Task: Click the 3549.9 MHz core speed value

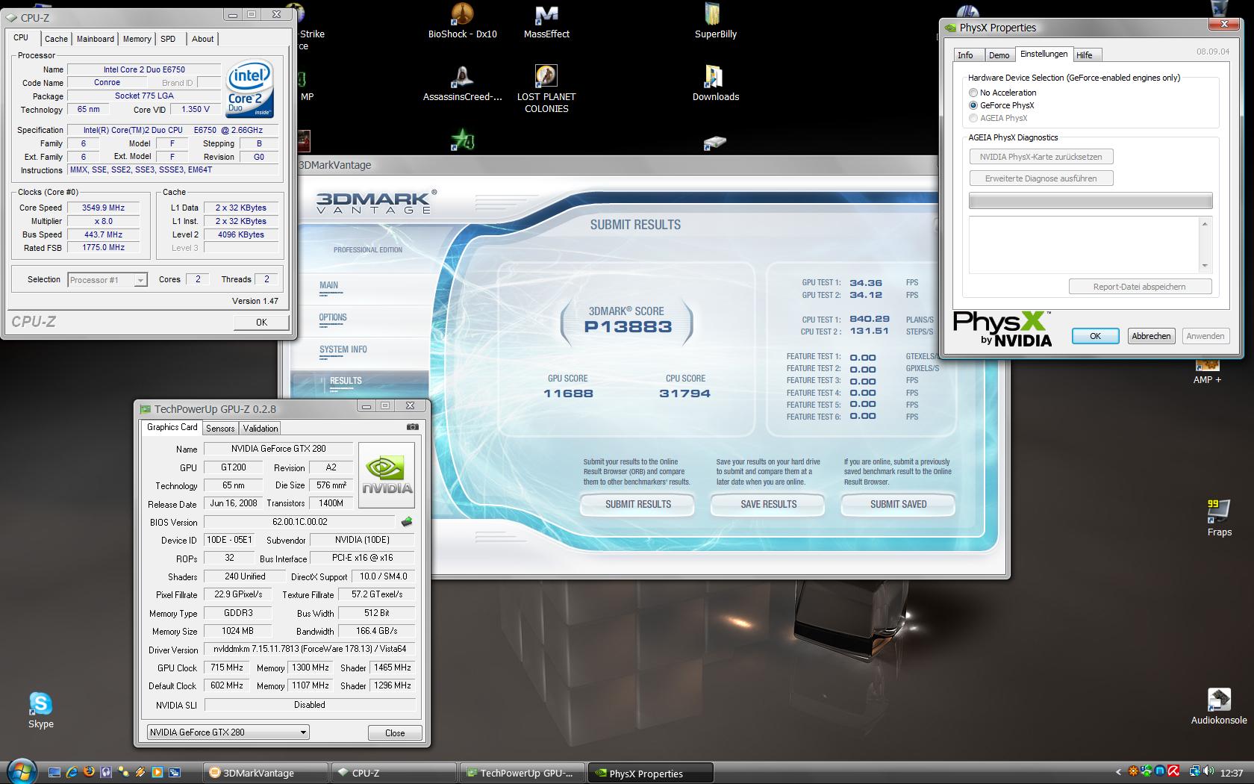Action: [x=104, y=208]
